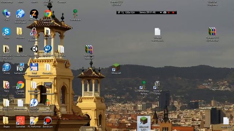The height and width of the screenshot is (131, 234).
Task: Open hamachi.msi installer
Action: (x=20, y=67)
